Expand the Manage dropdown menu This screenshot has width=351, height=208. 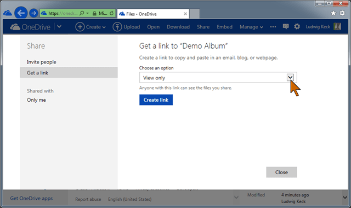251,27
